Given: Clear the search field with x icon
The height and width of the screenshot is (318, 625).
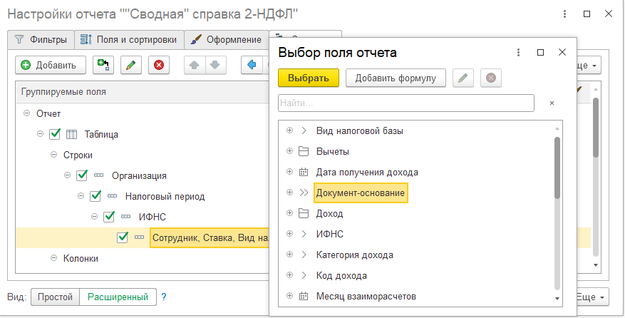Looking at the screenshot, I should pyautogui.click(x=552, y=103).
